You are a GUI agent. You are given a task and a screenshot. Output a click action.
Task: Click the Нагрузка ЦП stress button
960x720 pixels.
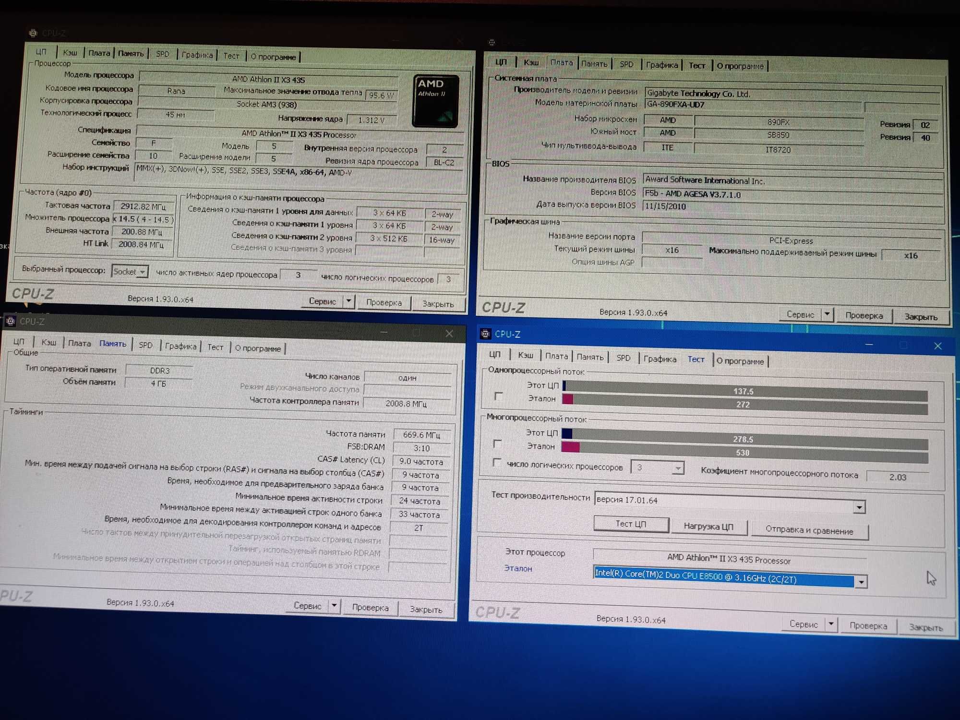click(x=708, y=526)
